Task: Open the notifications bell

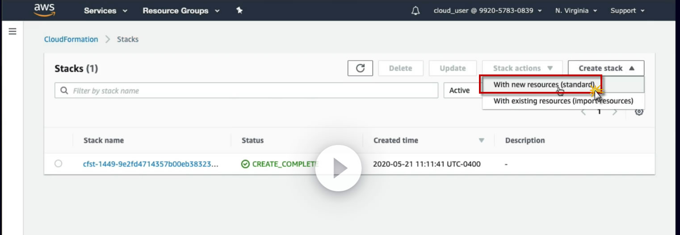Action: tap(416, 11)
